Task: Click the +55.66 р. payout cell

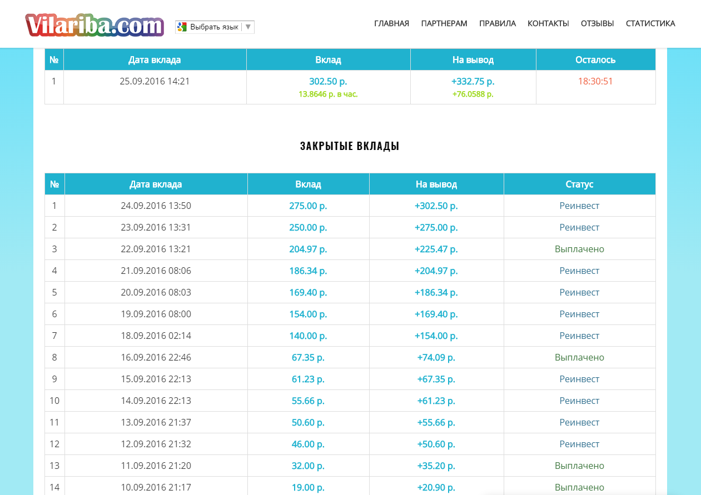Action: (x=436, y=422)
